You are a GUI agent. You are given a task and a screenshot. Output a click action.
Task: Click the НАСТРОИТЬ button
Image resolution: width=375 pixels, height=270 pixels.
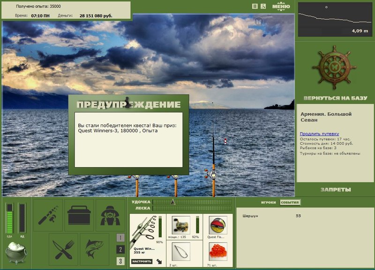pyautogui.click(x=142, y=262)
